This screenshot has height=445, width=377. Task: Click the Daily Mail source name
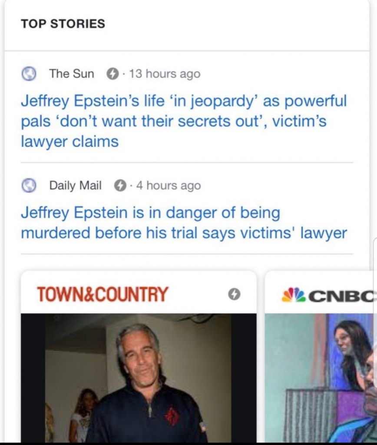[x=75, y=186]
